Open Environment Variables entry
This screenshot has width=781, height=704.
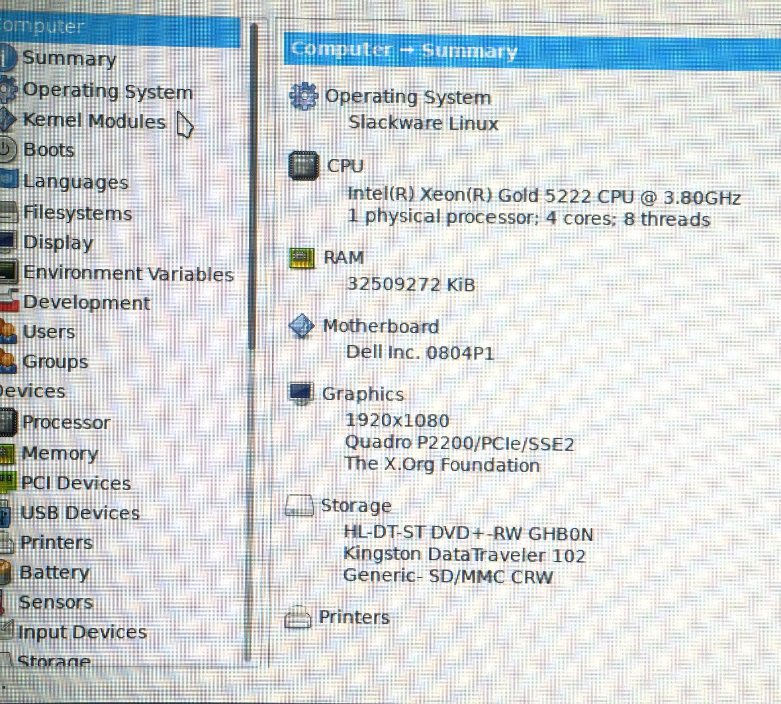[x=128, y=274]
